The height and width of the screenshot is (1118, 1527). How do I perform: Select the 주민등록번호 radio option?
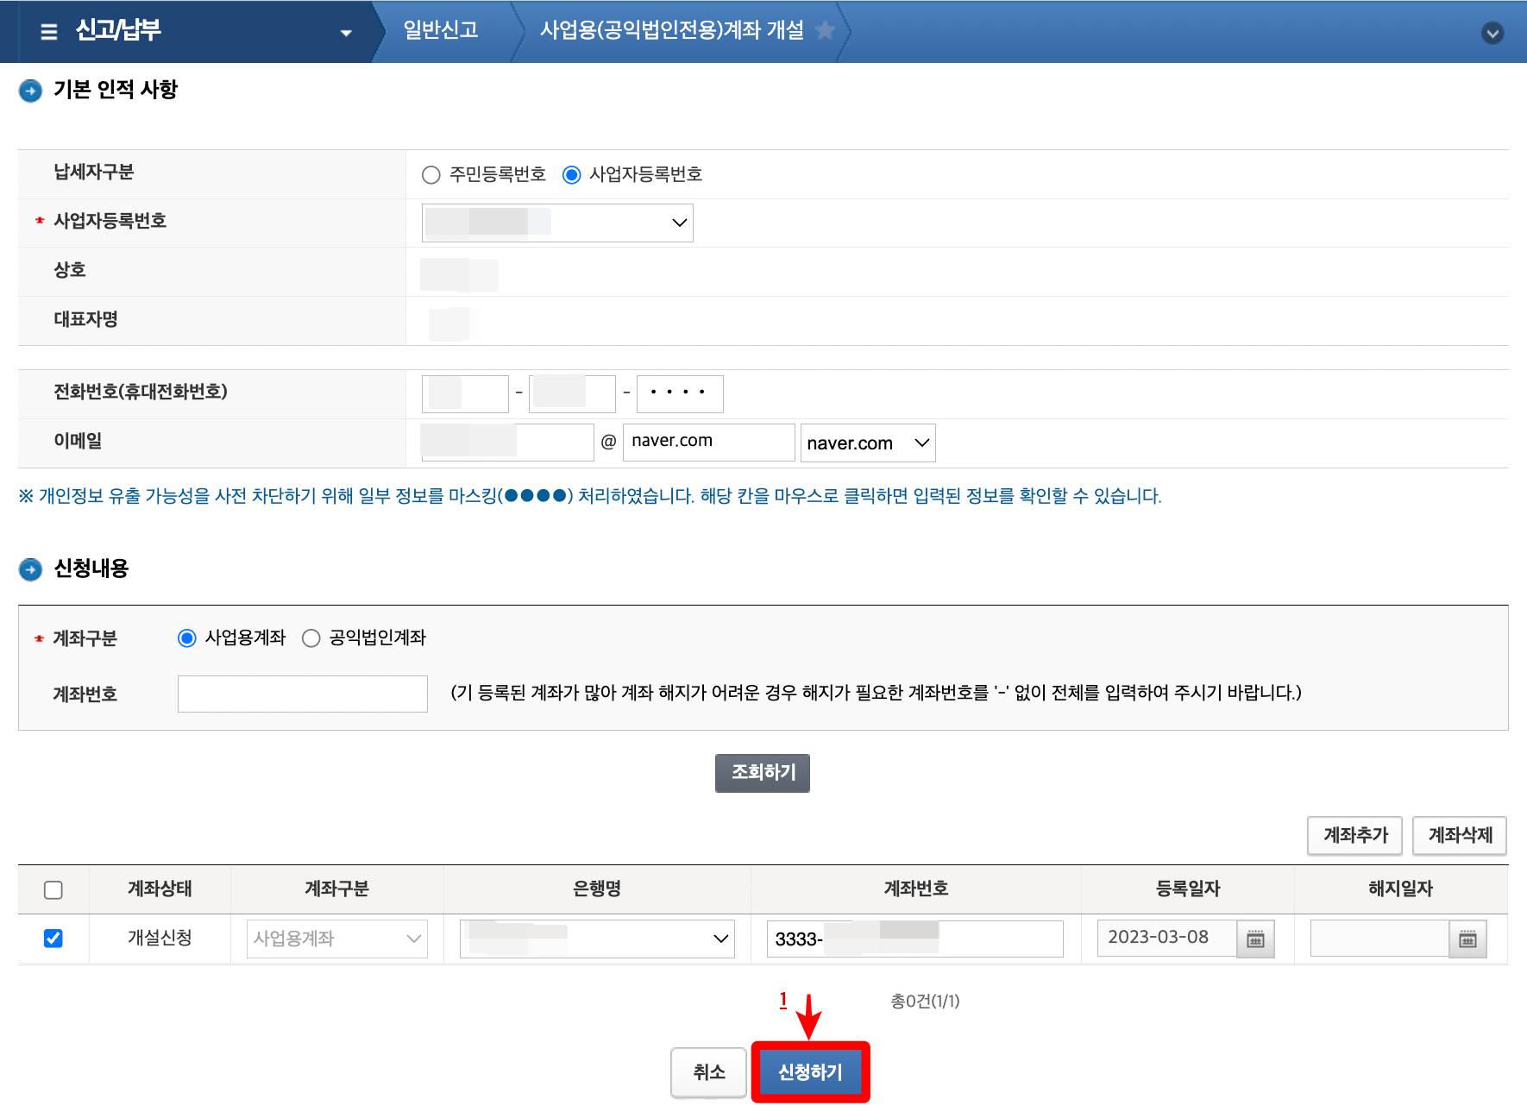pos(430,174)
